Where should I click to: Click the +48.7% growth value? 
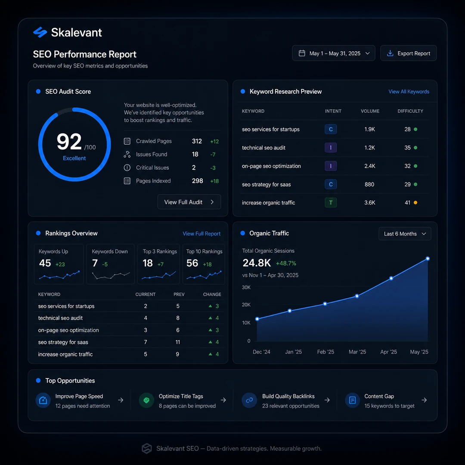(x=286, y=263)
